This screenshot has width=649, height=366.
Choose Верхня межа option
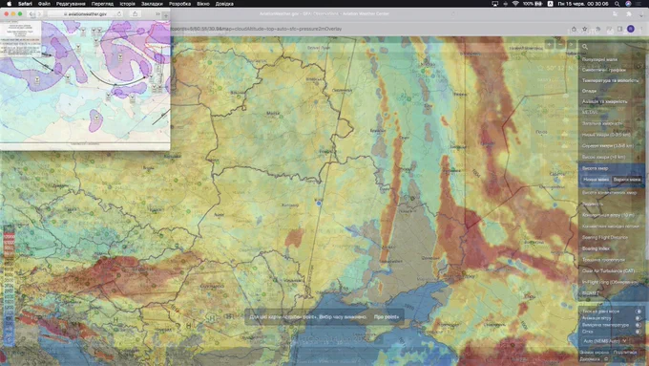(627, 180)
